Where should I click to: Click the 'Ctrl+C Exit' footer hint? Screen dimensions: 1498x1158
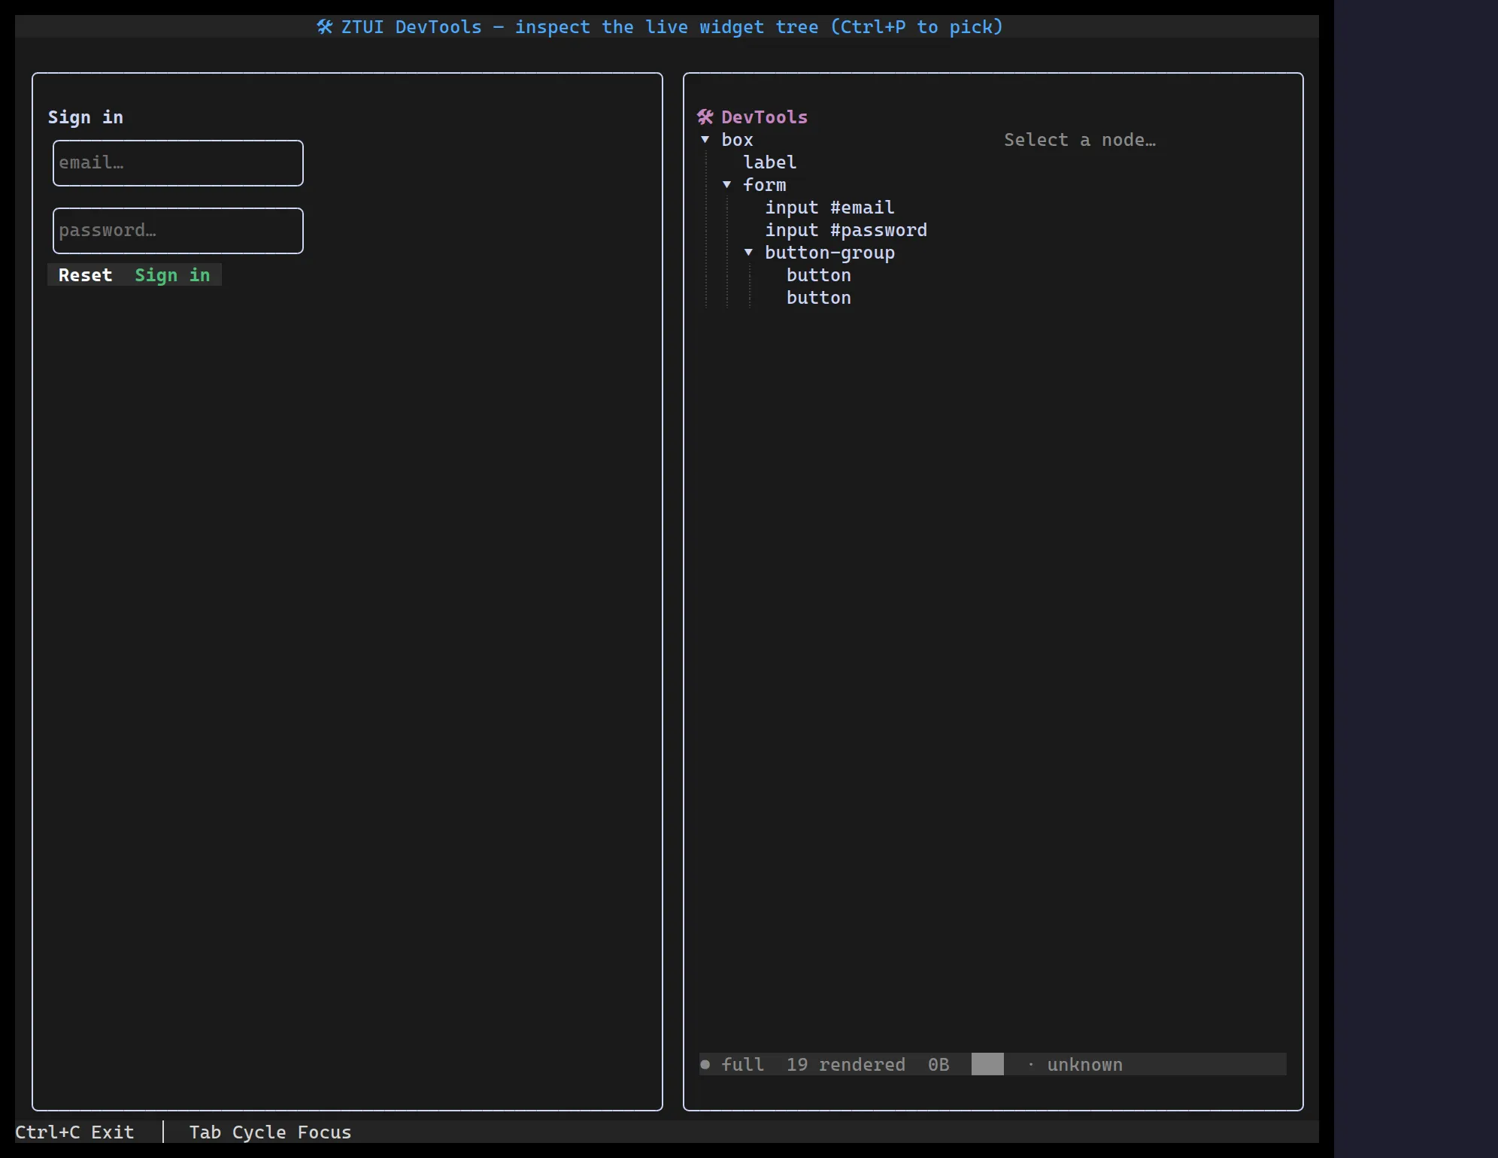coord(74,1132)
